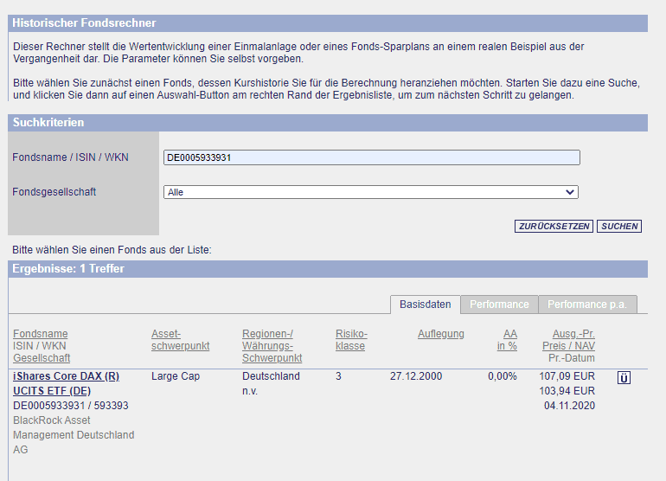The width and height of the screenshot is (666, 481).
Task: Sort by AA in % column header
Action: click(507, 340)
